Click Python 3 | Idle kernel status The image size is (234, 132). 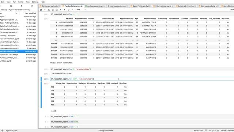coord(11,131)
